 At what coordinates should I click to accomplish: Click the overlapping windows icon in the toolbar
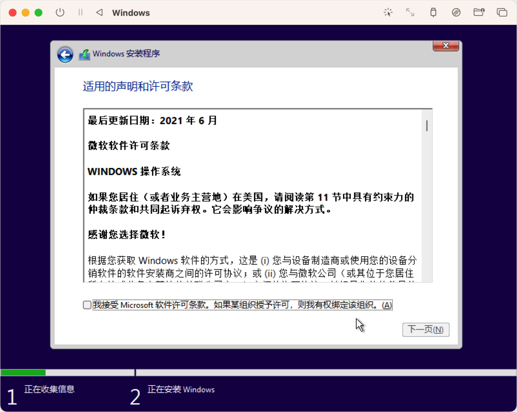(x=502, y=13)
